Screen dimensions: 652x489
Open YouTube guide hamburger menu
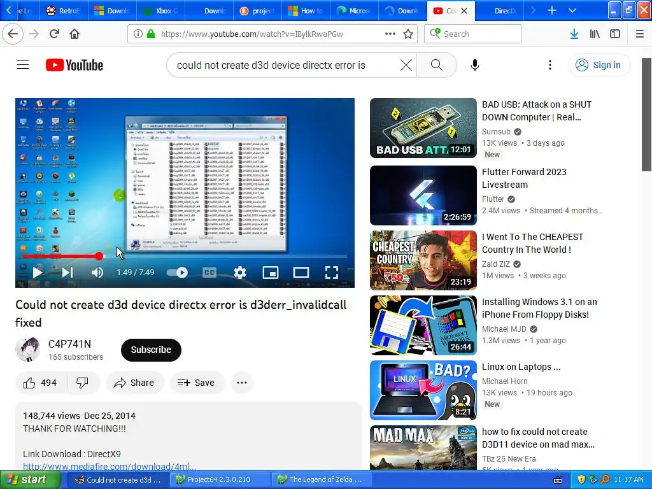click(x=23, y=65)
